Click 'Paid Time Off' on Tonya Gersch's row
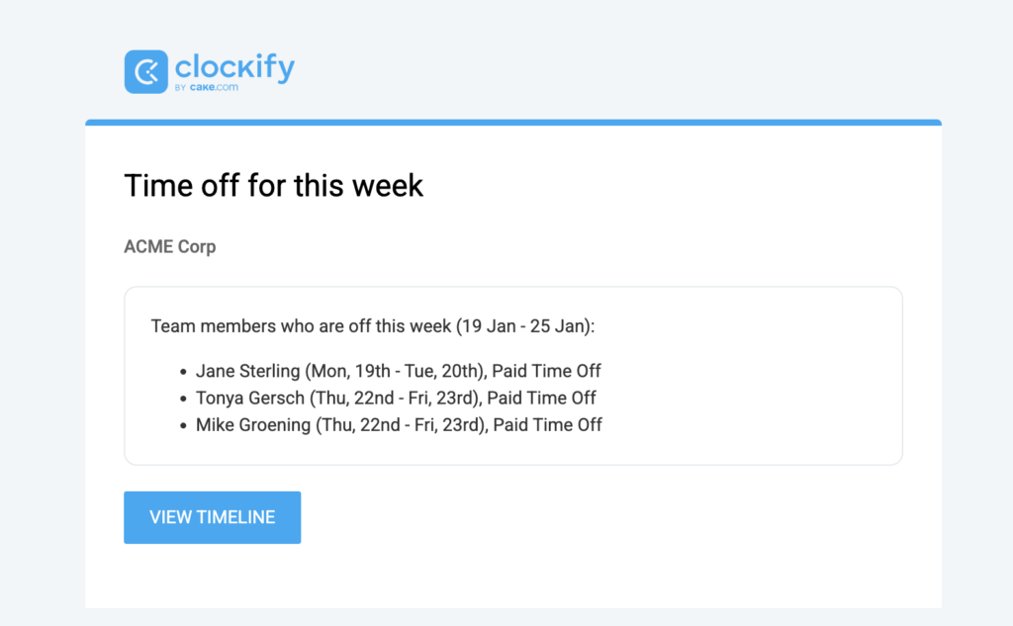1013x626 pixels. [x=542, y=398]
